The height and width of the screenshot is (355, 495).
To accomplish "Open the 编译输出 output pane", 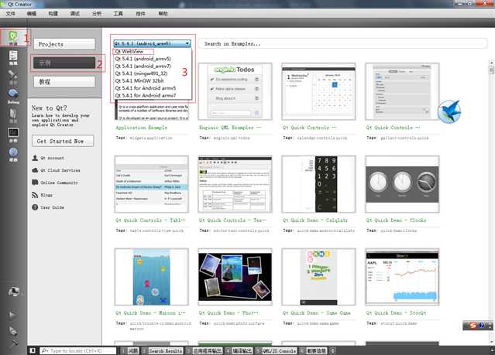I will pyautogui.click(x=239, y=350).
